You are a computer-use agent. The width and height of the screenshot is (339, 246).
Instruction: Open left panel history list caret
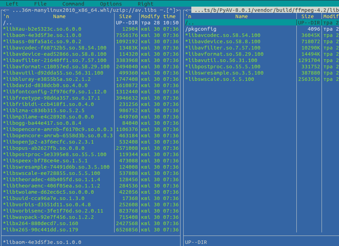[170, 10]
